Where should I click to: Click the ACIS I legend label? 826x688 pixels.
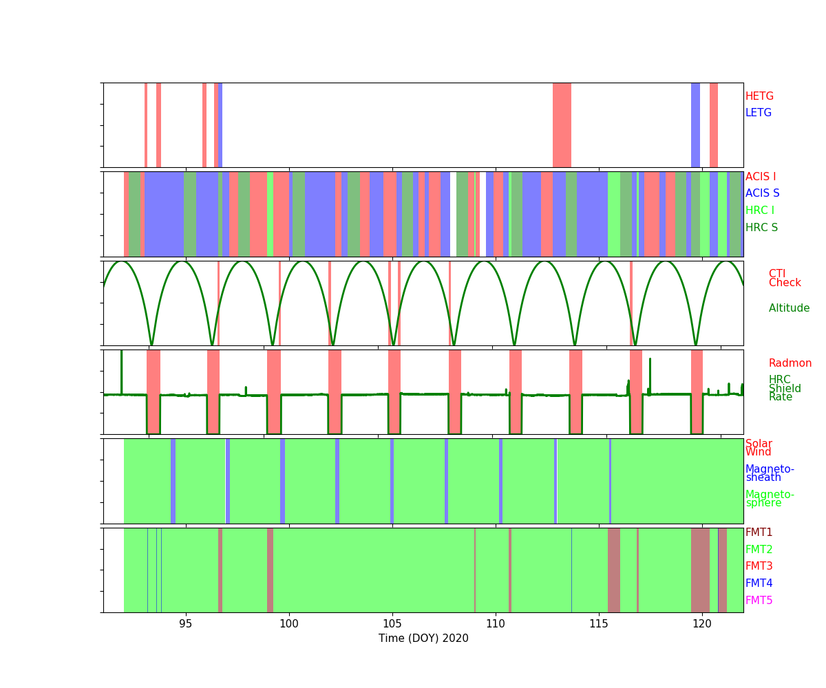tap(761, 177)
